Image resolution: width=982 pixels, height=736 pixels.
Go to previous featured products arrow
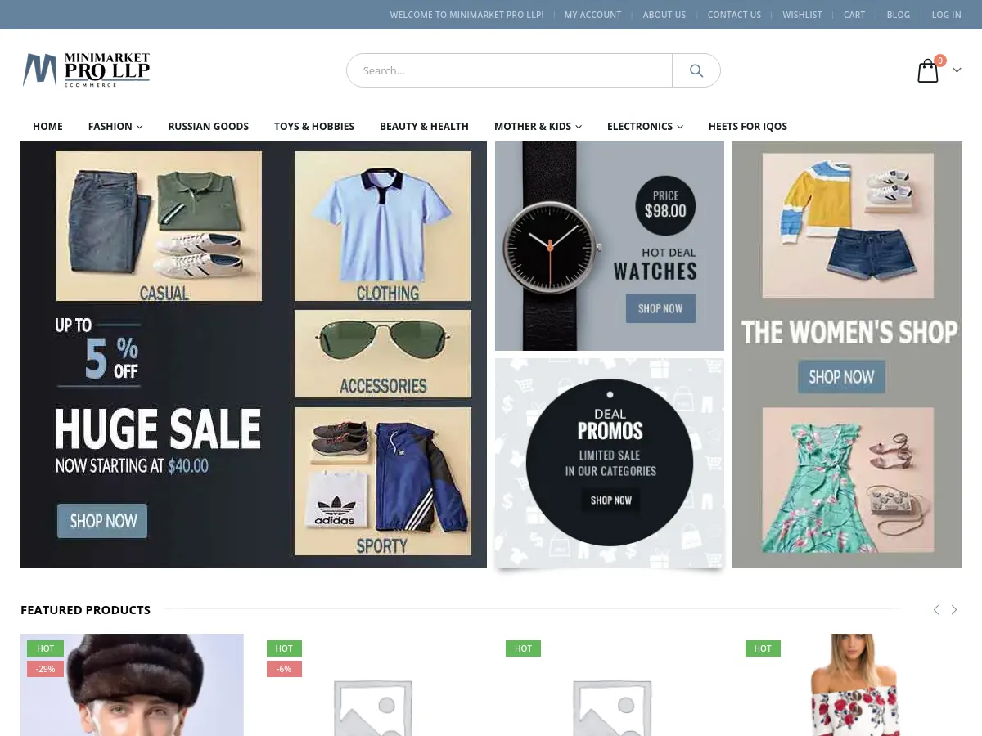coord(936,610)
